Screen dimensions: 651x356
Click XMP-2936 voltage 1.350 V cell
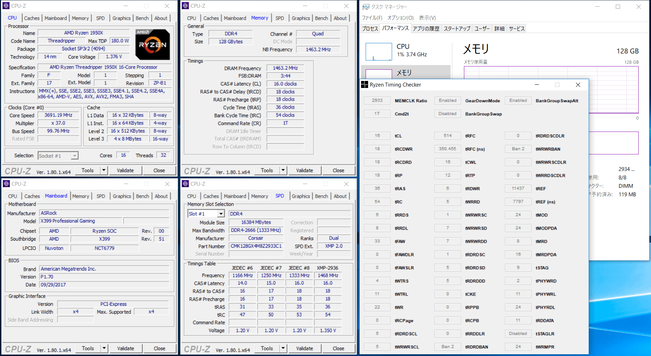point(328,330)
